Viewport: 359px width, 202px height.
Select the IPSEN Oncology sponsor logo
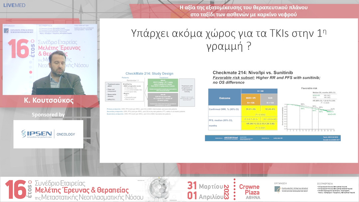click(x=48, y=134)
